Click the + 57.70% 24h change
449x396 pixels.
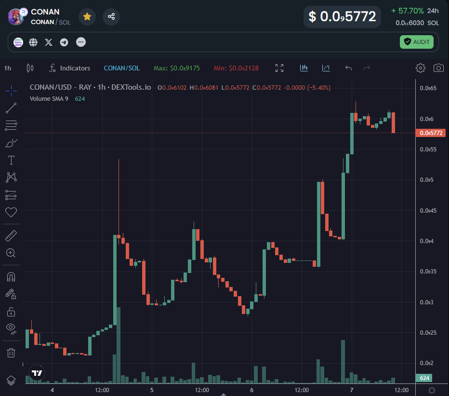(415, 11)
